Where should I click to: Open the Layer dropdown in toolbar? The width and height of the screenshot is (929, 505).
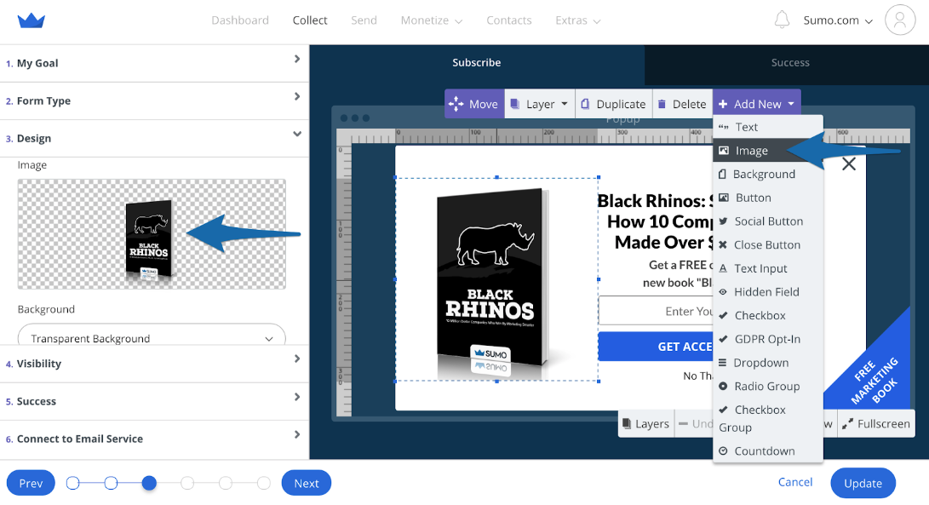[539, 104]
